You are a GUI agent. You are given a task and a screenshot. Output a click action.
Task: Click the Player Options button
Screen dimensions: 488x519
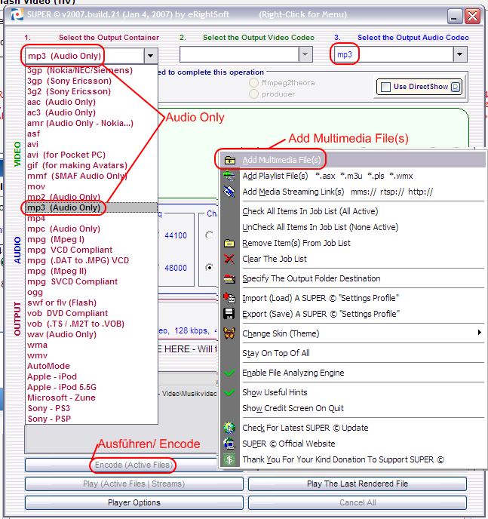coord(134,502)
